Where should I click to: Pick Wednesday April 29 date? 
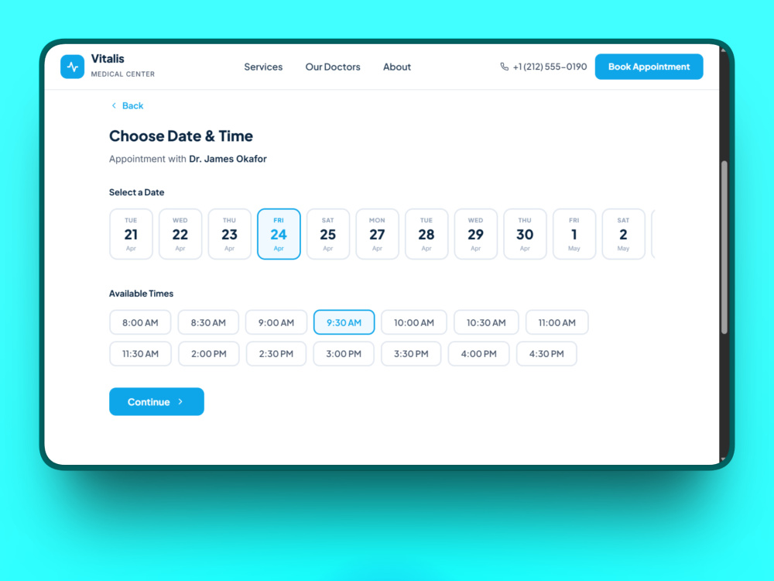pos(475,234)
